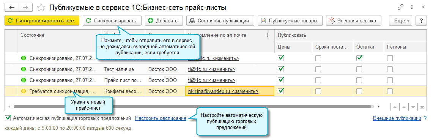Sort by Уведомление по эл.почте column arrow
This screenshot has width=433, height=140.
coord(267,35)
